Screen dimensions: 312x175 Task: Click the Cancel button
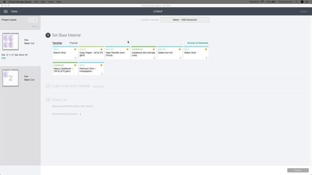tap(298, 170)
